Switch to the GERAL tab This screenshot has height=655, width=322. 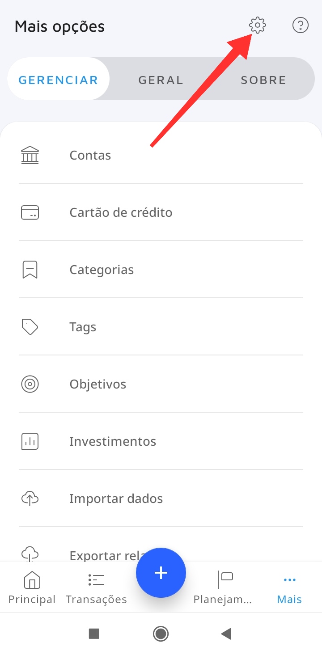[x=161, y=80]
